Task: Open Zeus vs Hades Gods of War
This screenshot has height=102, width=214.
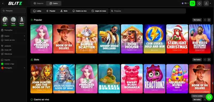Action: 64,79
